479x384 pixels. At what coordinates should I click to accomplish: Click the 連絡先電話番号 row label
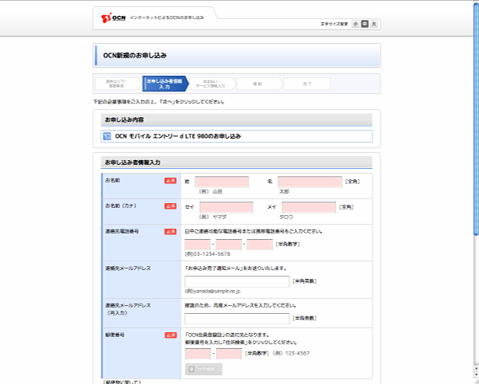coord(122,232)
